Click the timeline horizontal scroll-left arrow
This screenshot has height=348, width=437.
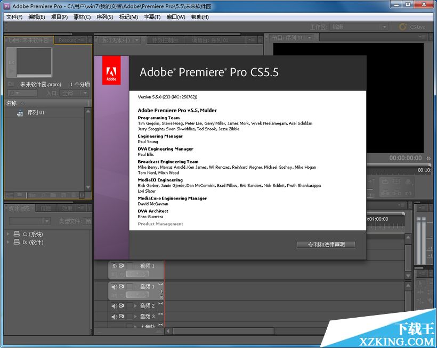168,331
